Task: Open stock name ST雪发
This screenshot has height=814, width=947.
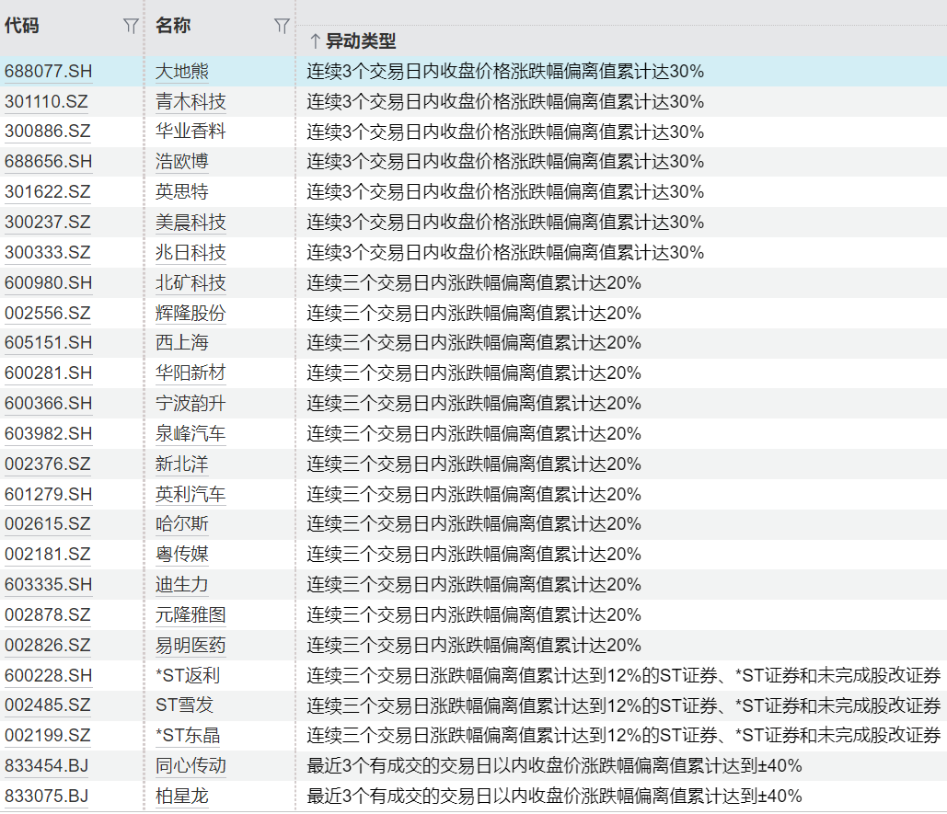Action: click(x=184, y=705)
